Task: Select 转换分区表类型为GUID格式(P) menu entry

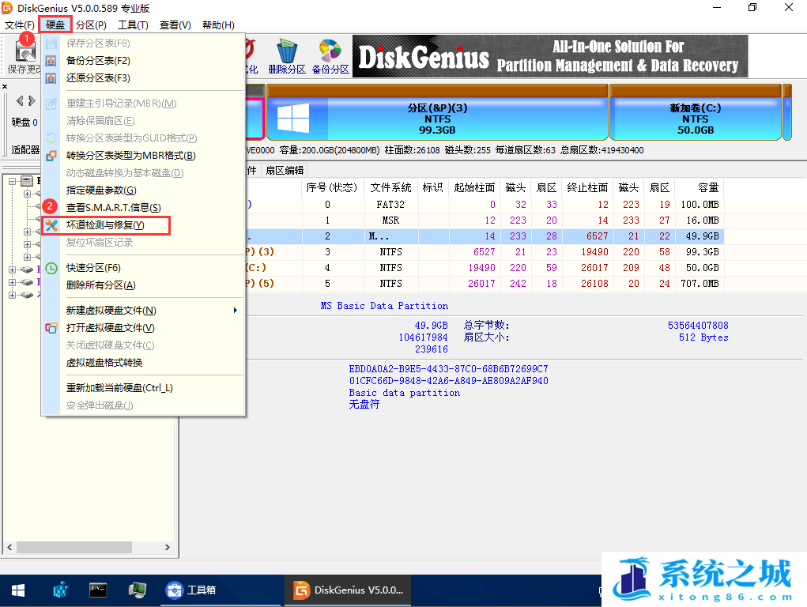Action: (x=143, y=138)
